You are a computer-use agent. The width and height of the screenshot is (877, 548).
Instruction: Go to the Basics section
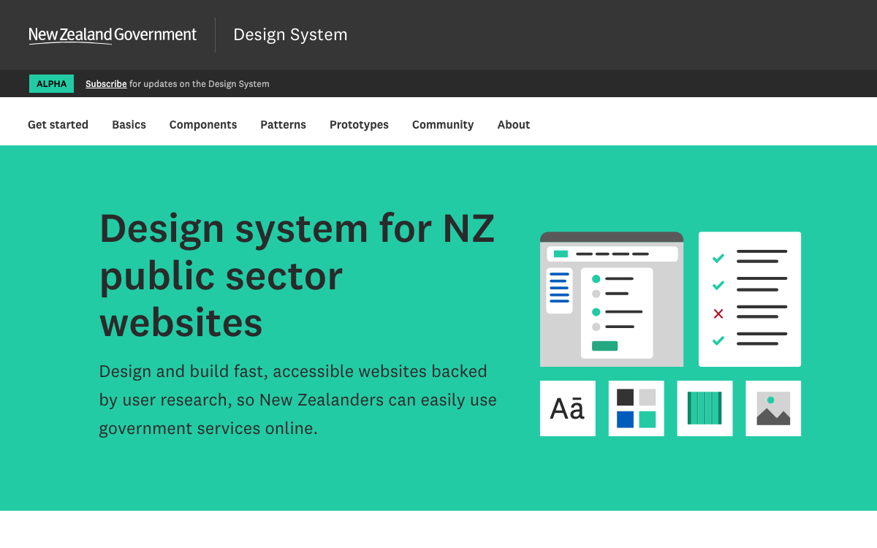click(129, 125)
